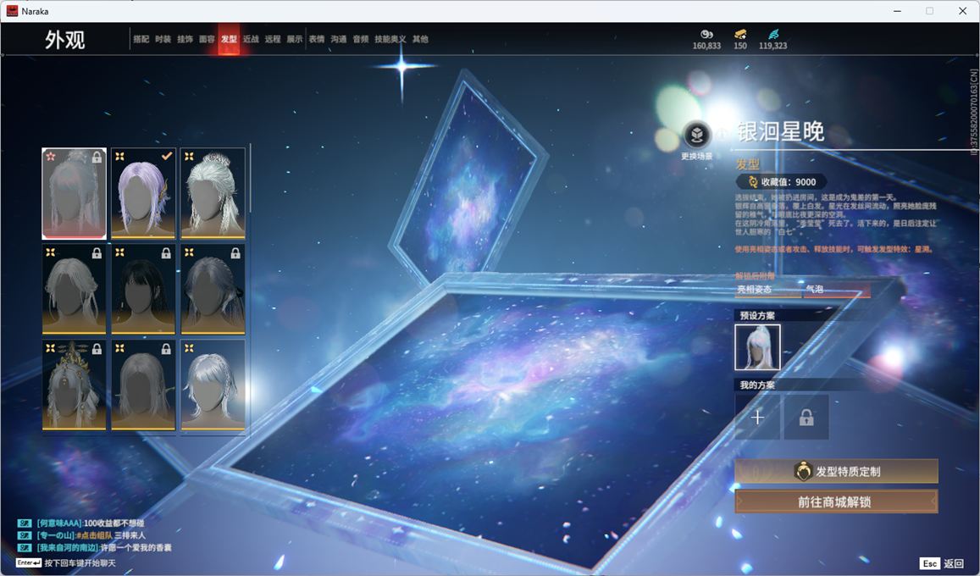Click the Esc 返回 back button
Image resolution: width=980 pixels, height=576 pixels.
943,563
